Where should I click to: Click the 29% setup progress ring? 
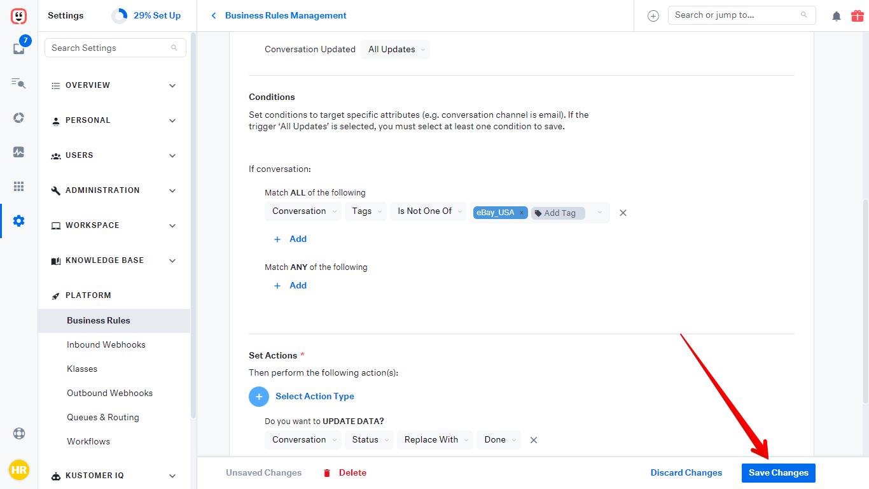pyautogui.click(x=119, y=16)
